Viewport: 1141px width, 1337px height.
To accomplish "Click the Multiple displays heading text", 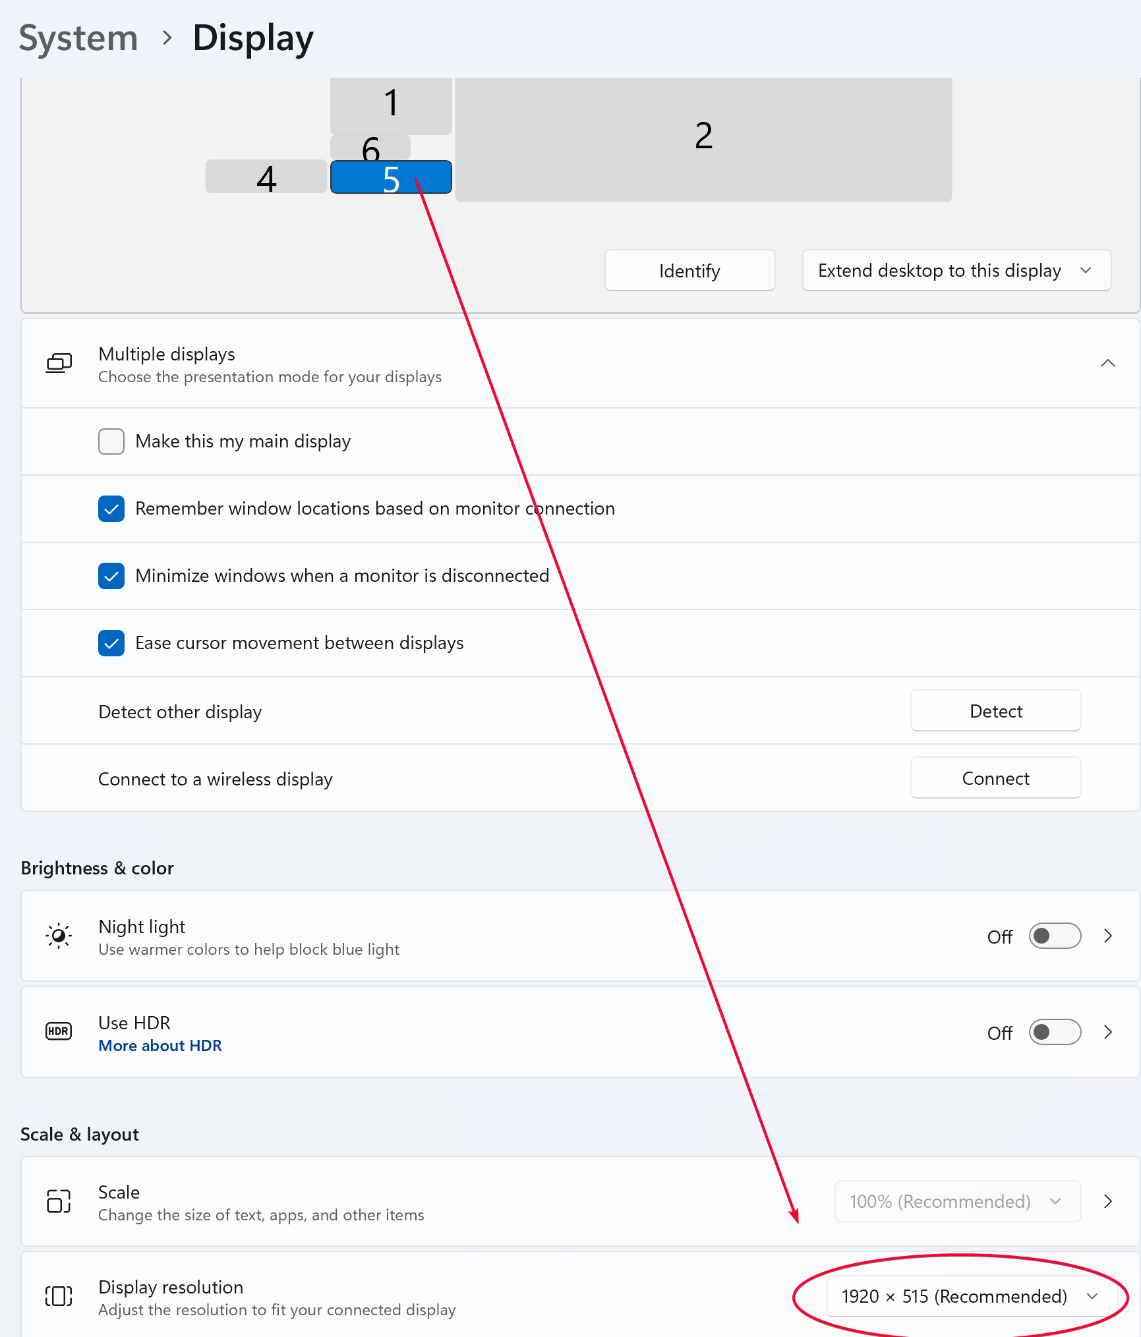I will pos(167,354).
